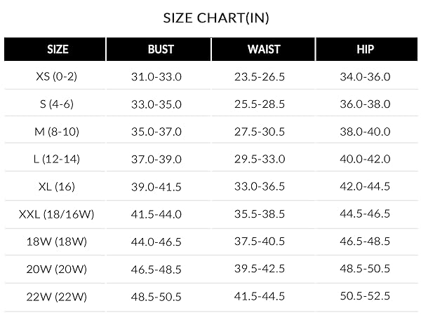Click the XXL (18/16W) size label
The height and width of the screenshot is (315, 421).
(x=56, y=214)
